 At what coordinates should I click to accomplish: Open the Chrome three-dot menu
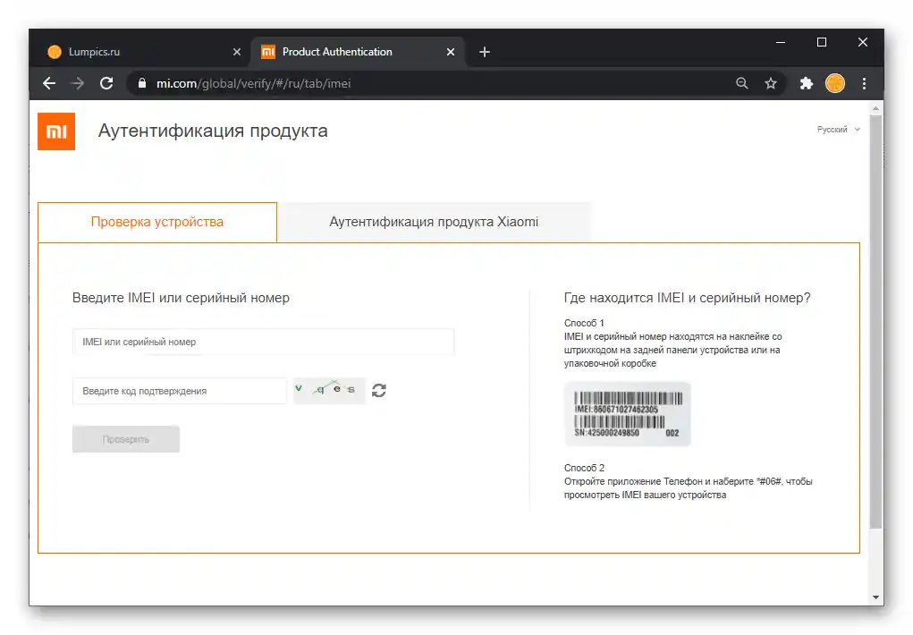(864, 83)
